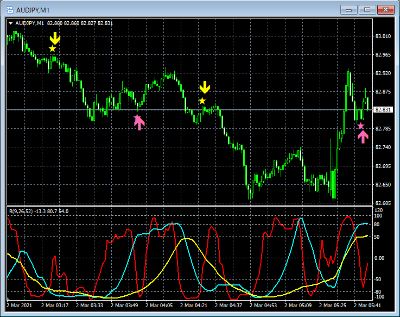Click the -50 level on indicator scale

point(378,279)
